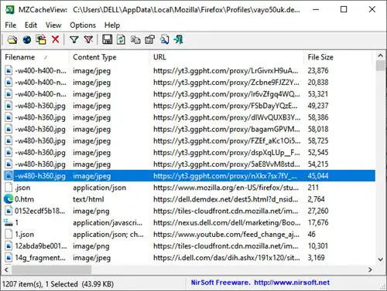Click the Edge icon beside 0.htm
The image size is (387, 291).
[9, 199]
